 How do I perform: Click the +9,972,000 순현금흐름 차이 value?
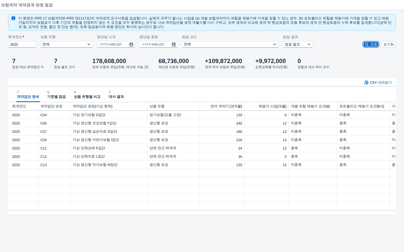(270, 61)
